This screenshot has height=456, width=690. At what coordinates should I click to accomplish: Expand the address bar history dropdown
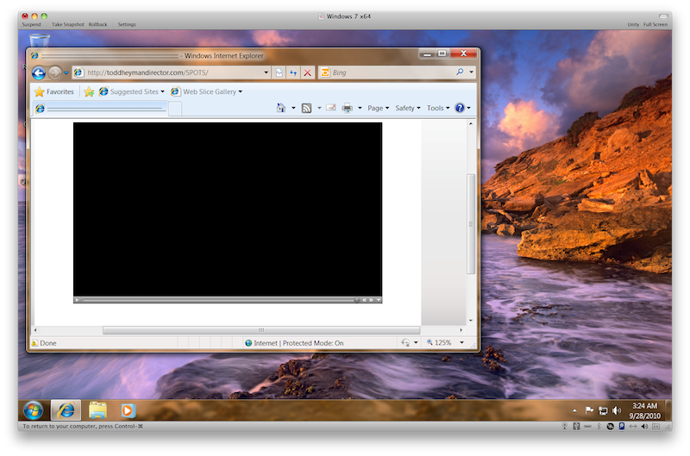[x=267, y=72]
